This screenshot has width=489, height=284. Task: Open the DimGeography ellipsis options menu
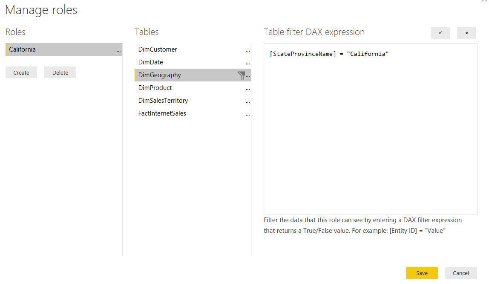click(248, 76)
